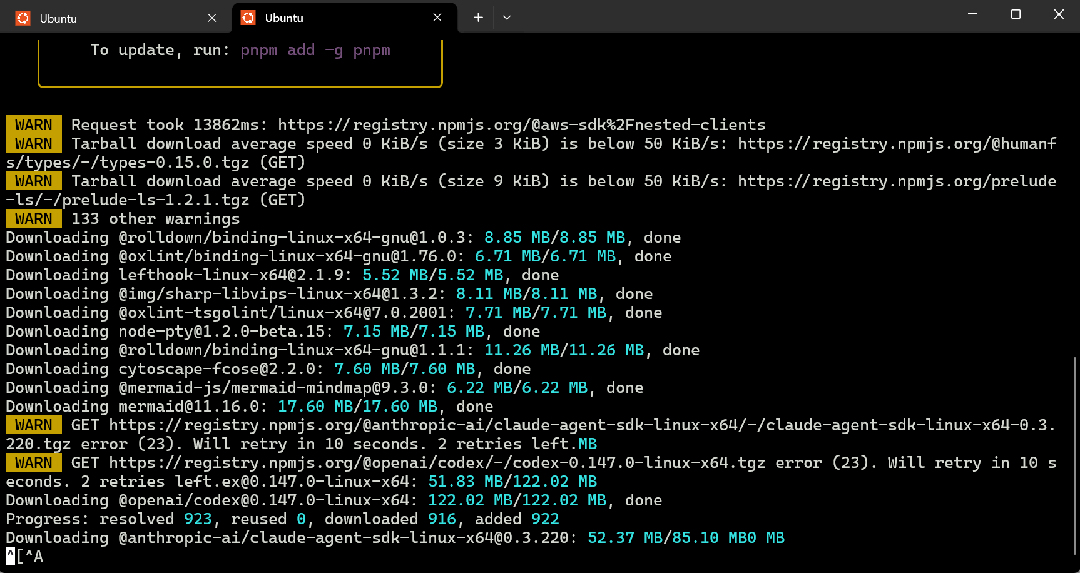Click the "resolved 923" progress text
Image resolution: width=1080 pixels, height=573 pixels.
(156, 519)
